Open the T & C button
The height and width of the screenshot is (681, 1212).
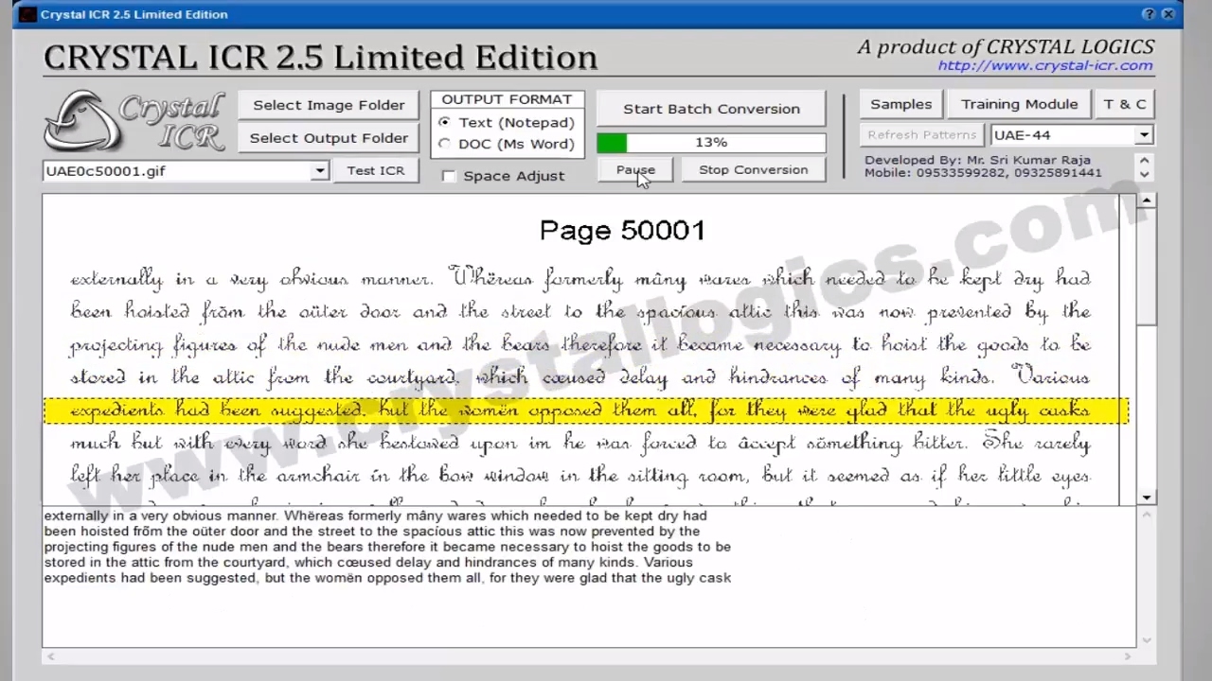point(1125,104)
